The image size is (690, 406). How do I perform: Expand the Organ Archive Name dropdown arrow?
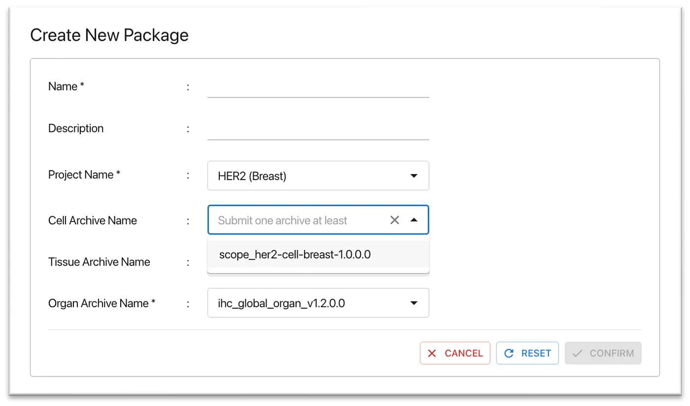coord(414,303)
